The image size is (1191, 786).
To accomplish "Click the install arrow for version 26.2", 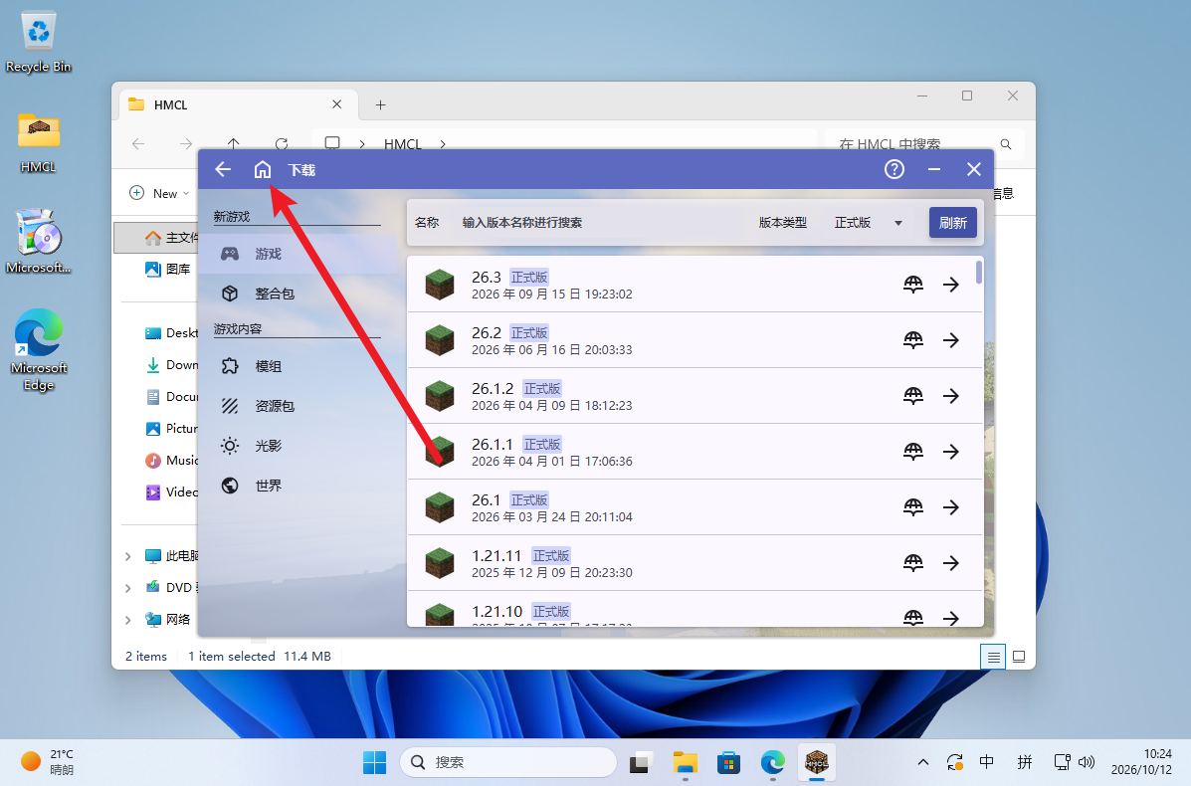I will (x=951, y=340).
